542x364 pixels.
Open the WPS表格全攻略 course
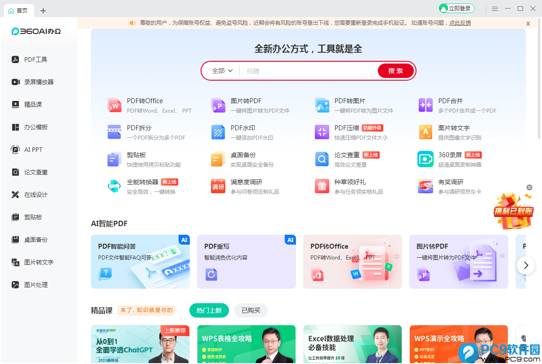click(x=246, y=344)
